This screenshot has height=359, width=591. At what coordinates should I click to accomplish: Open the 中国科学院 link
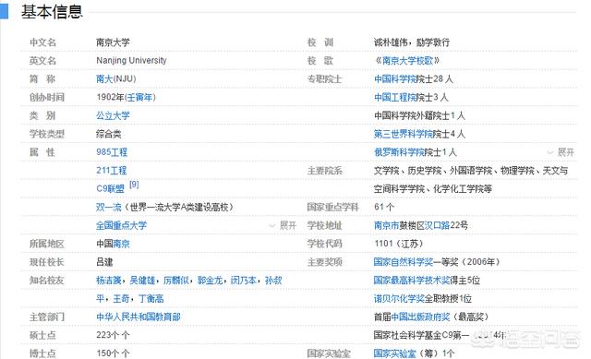tap(395, 78)
